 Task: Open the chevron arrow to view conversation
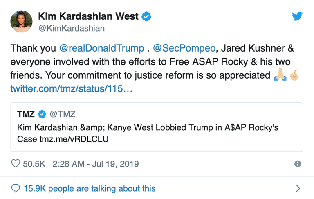click(298, 188)
